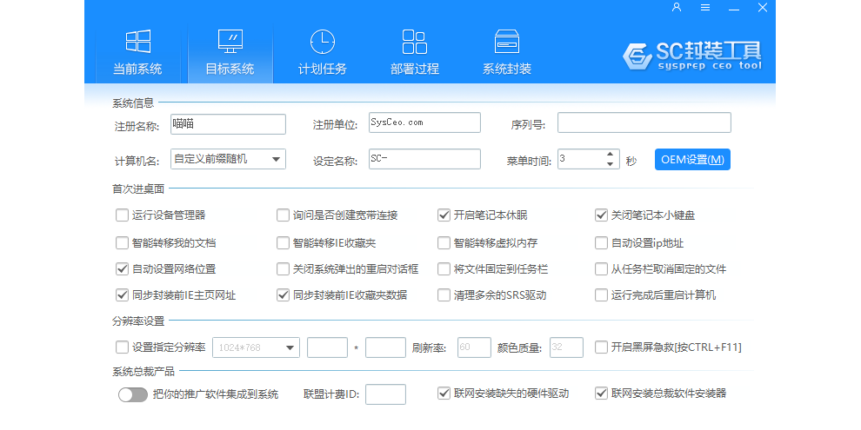Viewport: 861px width, 430px height.
Task: Expand the 计算机名 dropdown
Action: (x=276, y=159)
